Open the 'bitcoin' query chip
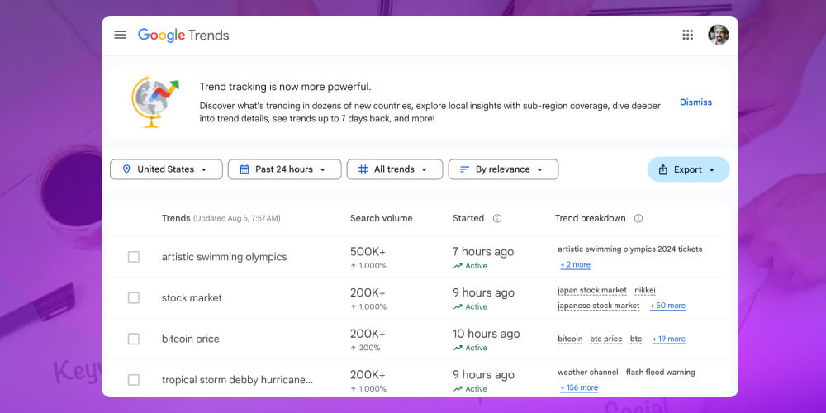Image resolution: width=826 pixels, height=413 pixels. click(x=570, y=339)
